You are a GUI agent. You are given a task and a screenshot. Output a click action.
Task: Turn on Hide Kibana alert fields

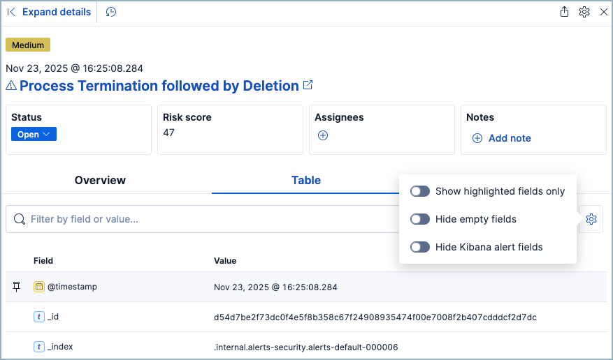420,247
